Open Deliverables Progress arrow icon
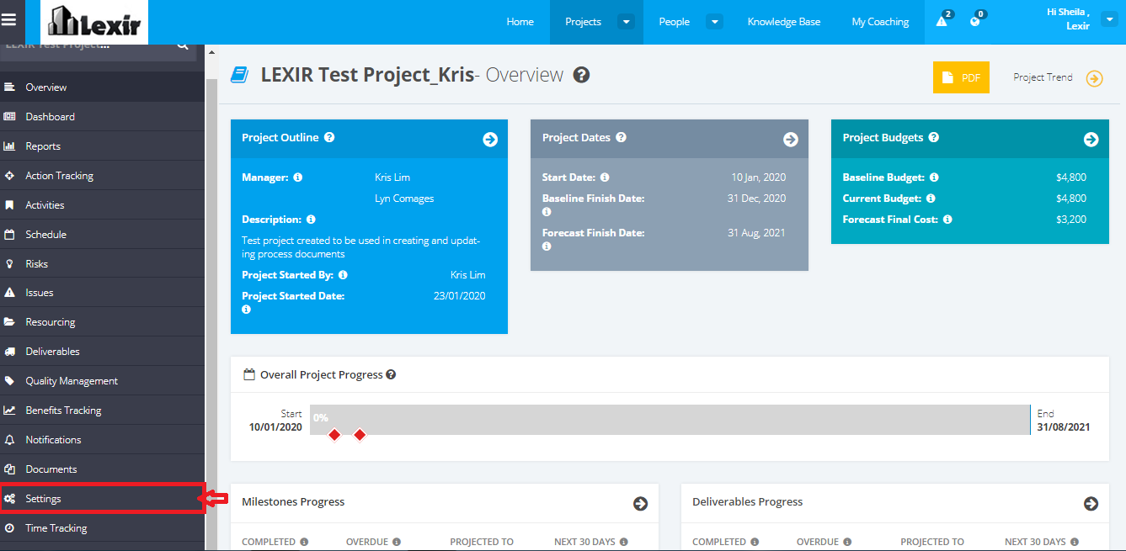 click(x=1091, y=503)
